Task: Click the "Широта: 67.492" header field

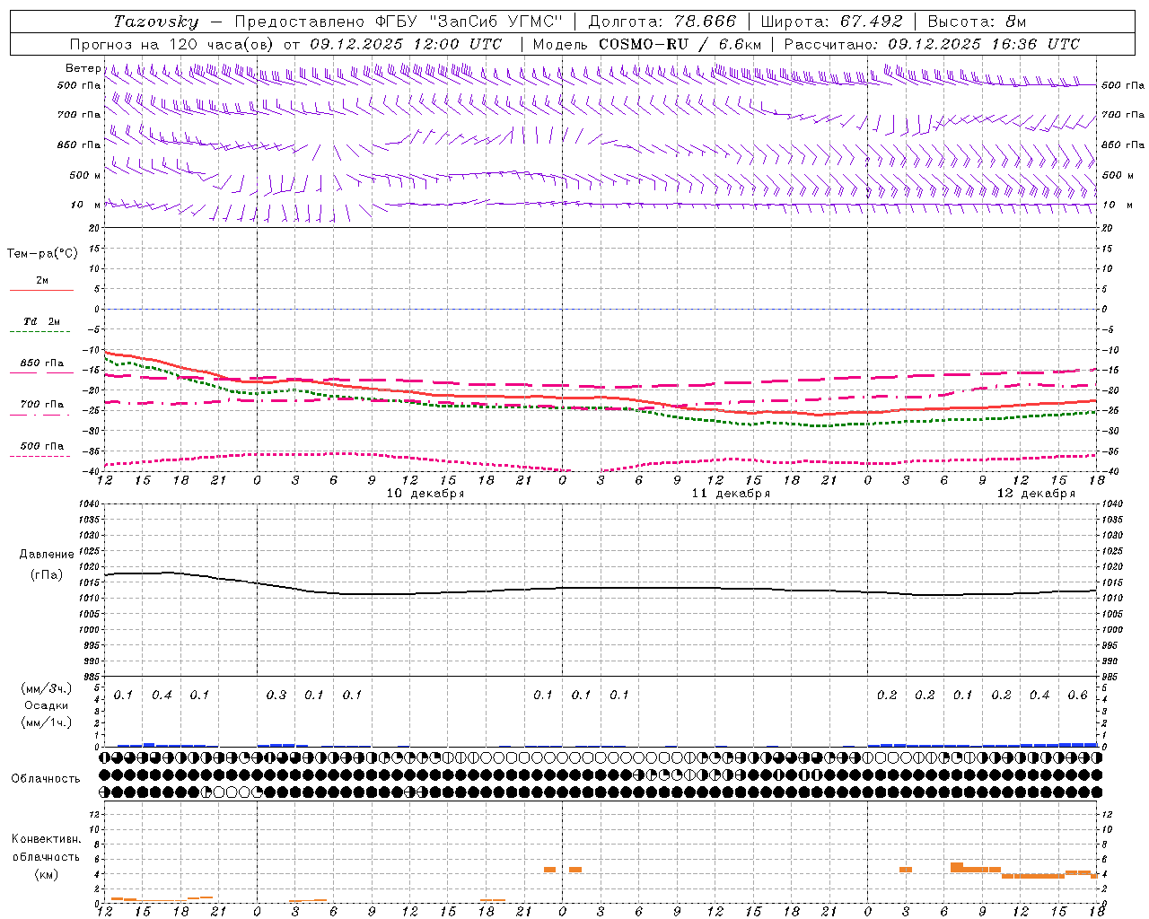Action: click(831, 22)
